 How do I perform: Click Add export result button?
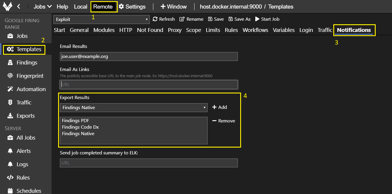[x=219, y=107]
